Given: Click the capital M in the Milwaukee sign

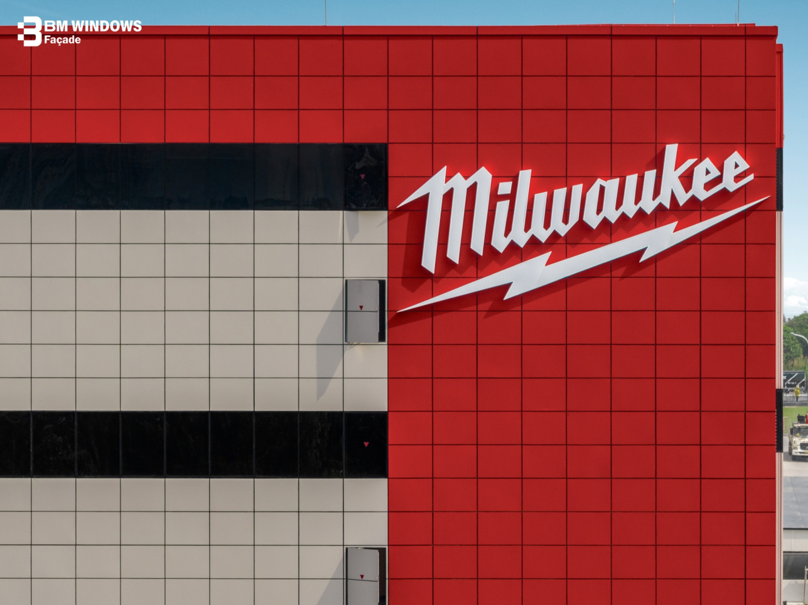Looking at the screenshot, I should pos(449,218).
